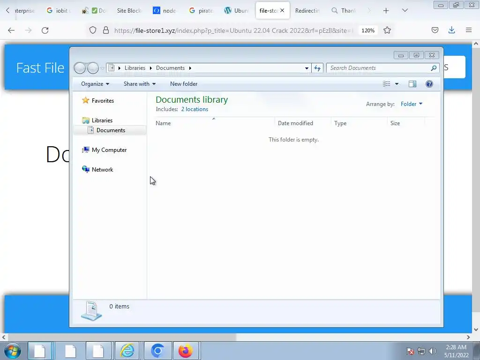Click Libraries in the address breadcrumb

pos(135,68)
